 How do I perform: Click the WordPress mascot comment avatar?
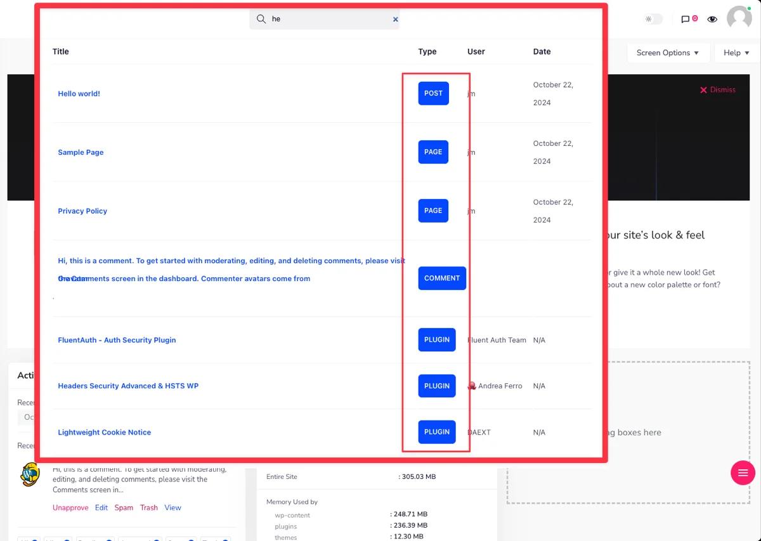[29, 474]
